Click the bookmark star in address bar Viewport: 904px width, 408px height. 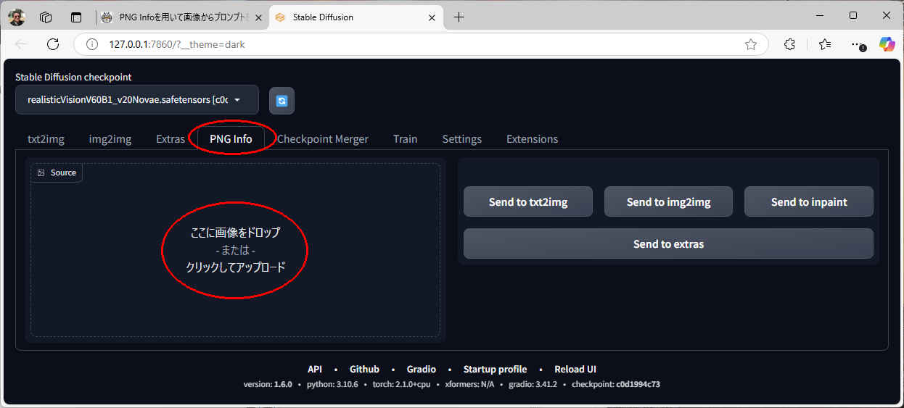click(750, 44)
